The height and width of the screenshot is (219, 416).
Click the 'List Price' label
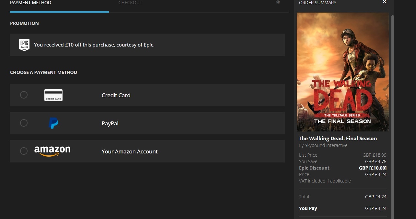[308, 155]
